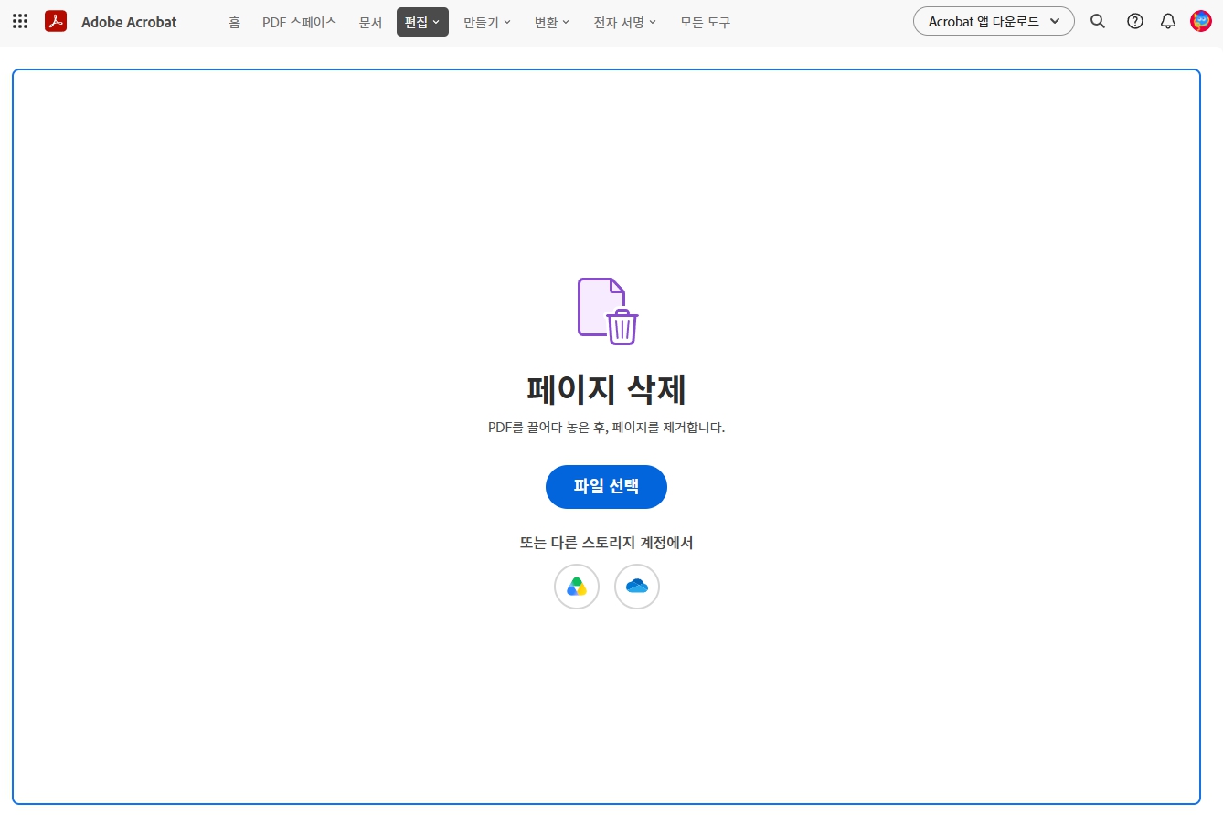Open the 문서 tab
Image resolution: width=1223 pixels, height=815 pixels.
370,22
